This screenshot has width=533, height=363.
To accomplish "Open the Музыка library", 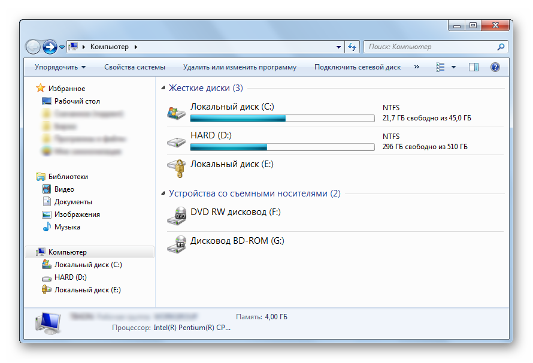I will [x=67, y=226].
